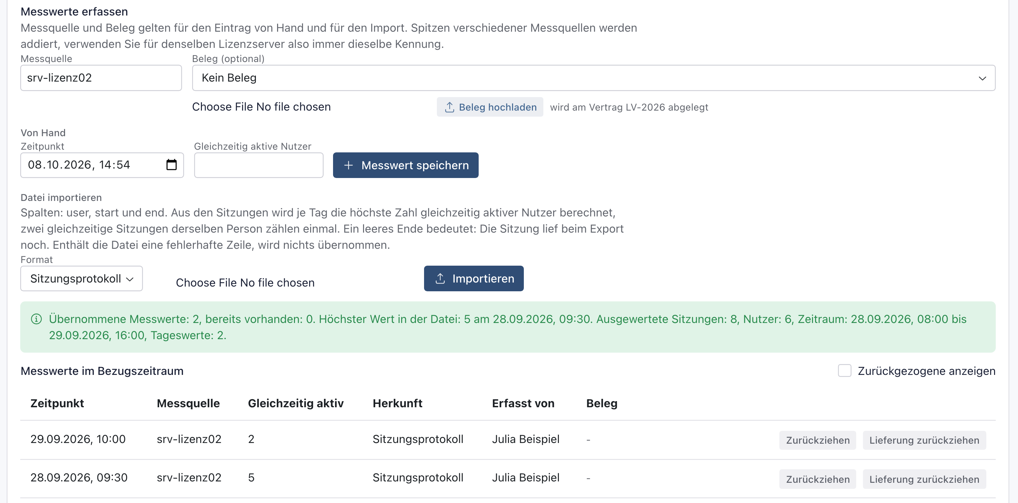
Task: Click the value 2 in Gleichzeitig aktiv
Action: click(x=251, y=439)
